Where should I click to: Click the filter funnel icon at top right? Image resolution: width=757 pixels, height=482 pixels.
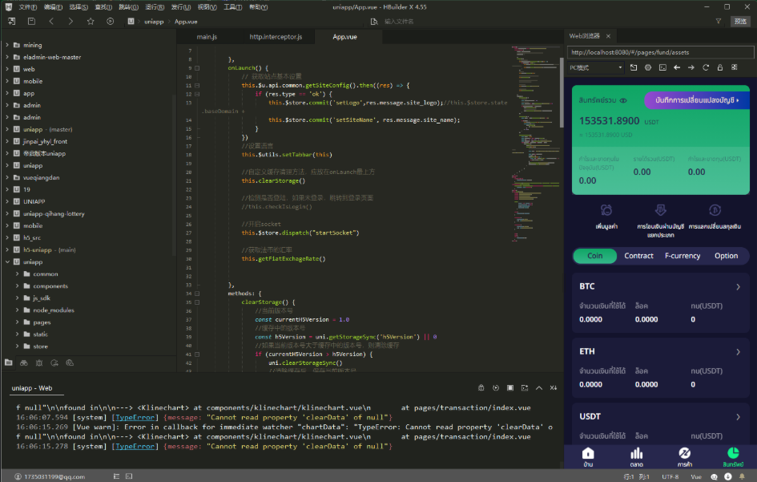tap(719, 22)
